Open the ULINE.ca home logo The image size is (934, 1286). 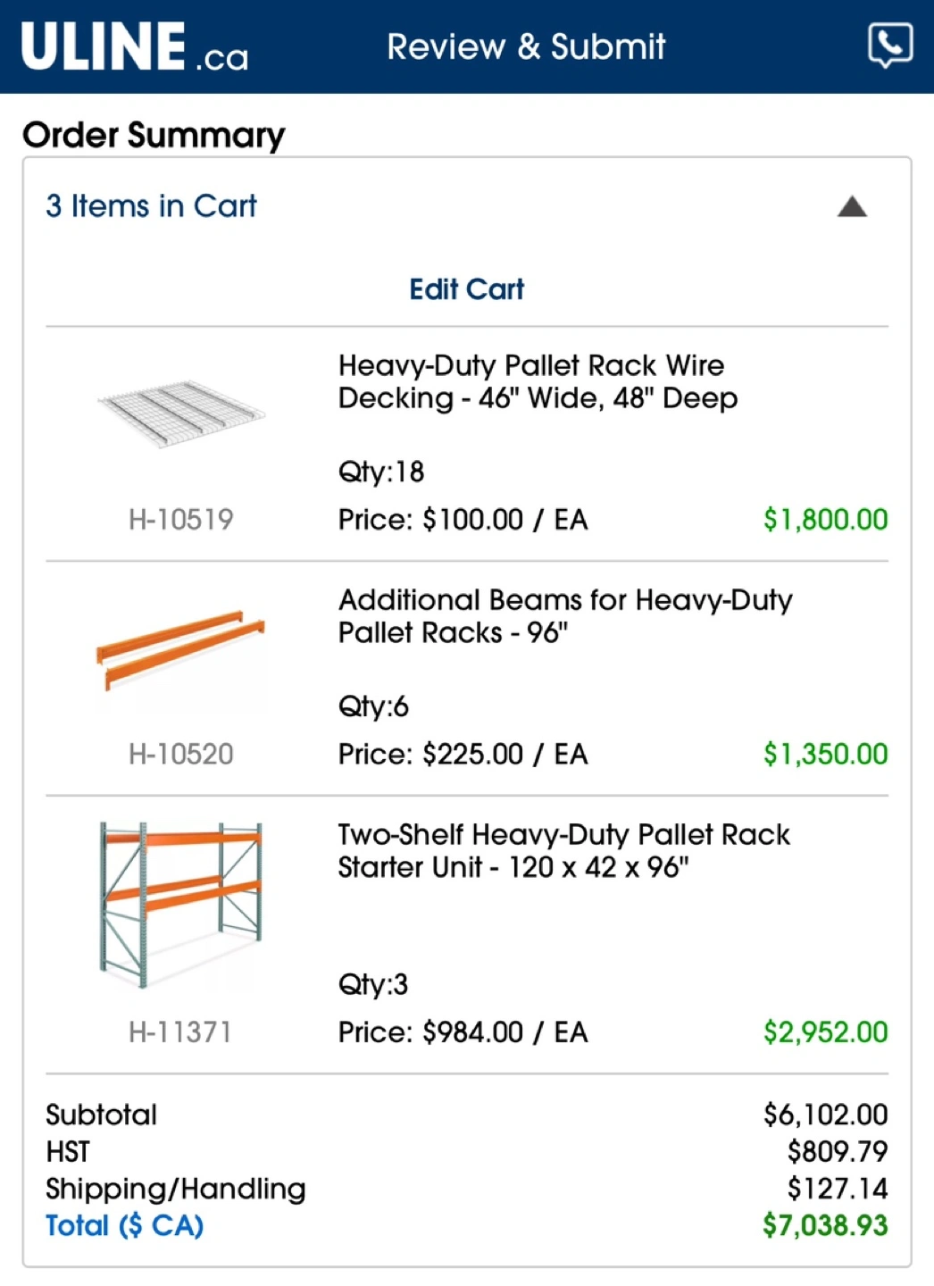(x=135, y=46)
